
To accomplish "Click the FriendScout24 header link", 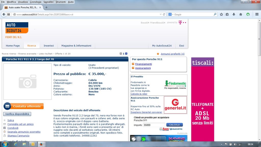I will click(158, 23).
